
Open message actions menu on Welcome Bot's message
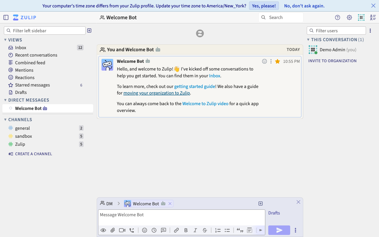tap(271, 61)
